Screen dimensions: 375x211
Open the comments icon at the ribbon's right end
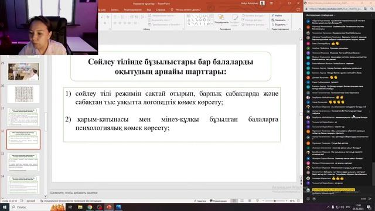(298, 10)
